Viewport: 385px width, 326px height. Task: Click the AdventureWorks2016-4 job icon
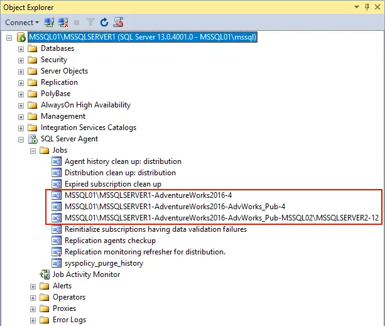coord(57,195)
